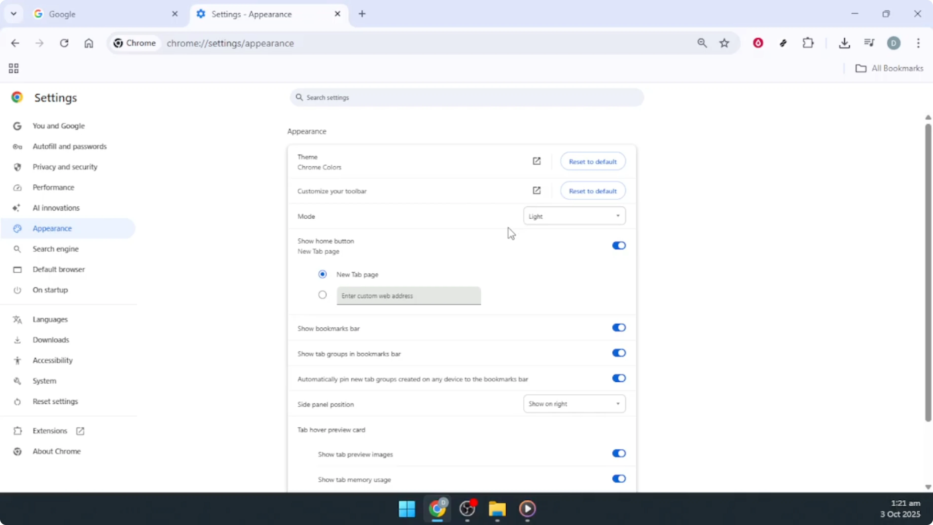Open the tab search chevron

(13, 14)
